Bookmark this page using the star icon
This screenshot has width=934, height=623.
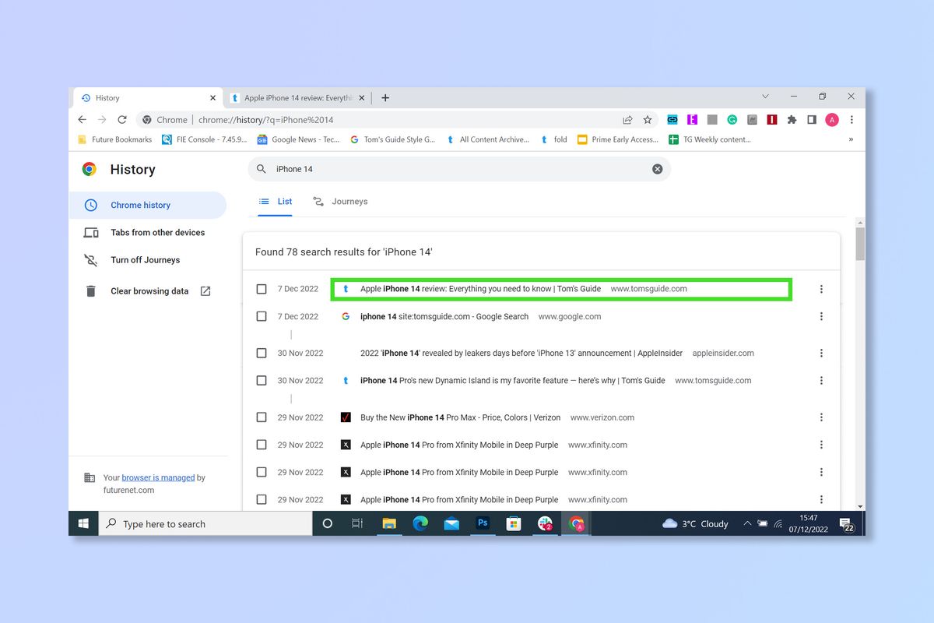(648, 120)
